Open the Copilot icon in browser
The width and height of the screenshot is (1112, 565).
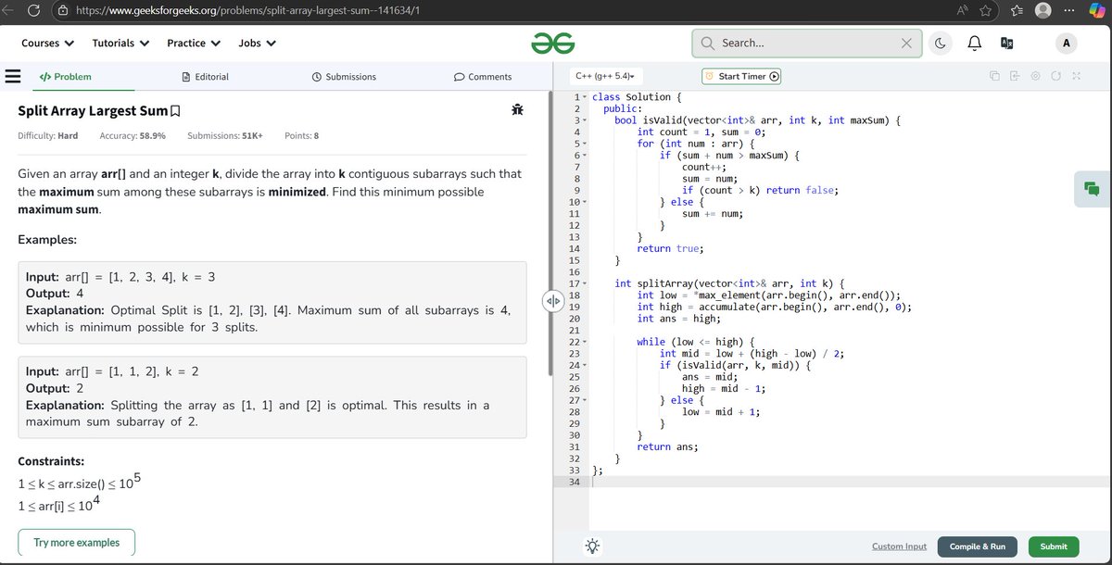click(1099, 9)
